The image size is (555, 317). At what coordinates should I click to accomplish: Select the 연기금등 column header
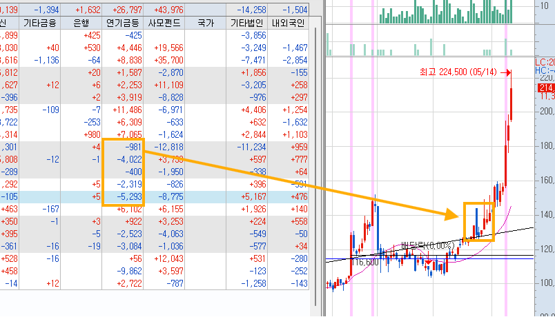122,23
